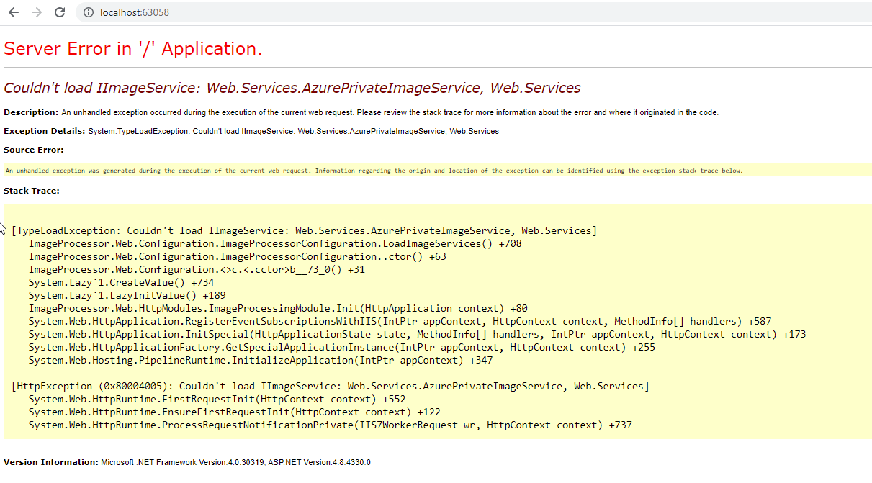
Task: Click the 'System.Lazy`1.CreateValue() +734' line
Action: click(122, 282)
